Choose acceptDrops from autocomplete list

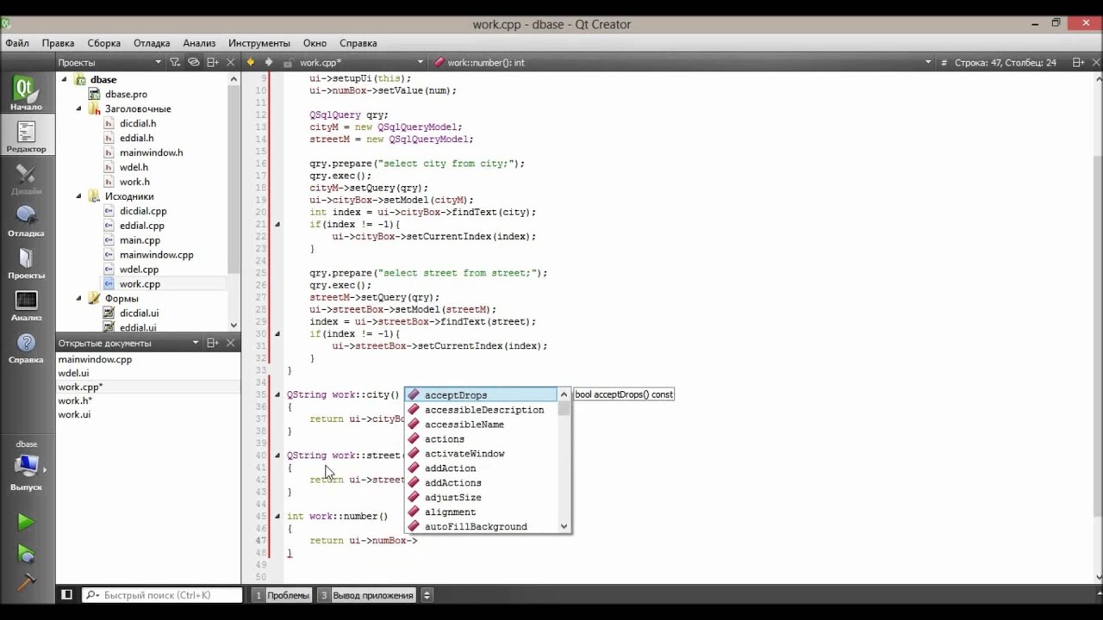coord(482,395)
